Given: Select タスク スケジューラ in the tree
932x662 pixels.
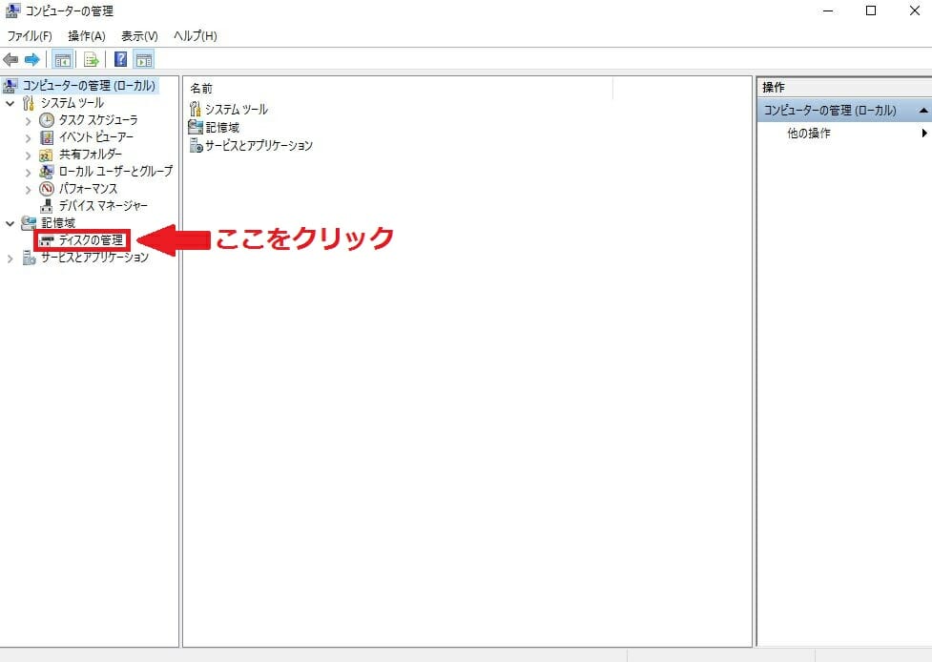Looking at the screenshot, I should (97, 120).
